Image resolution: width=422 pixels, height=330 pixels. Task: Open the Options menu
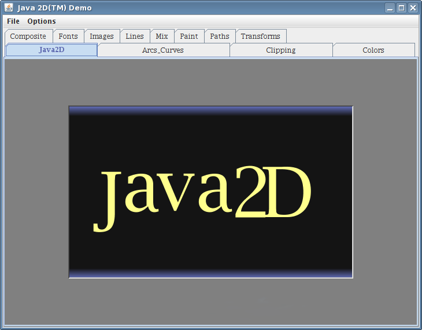pyautogui.click(x=42, y=21)
